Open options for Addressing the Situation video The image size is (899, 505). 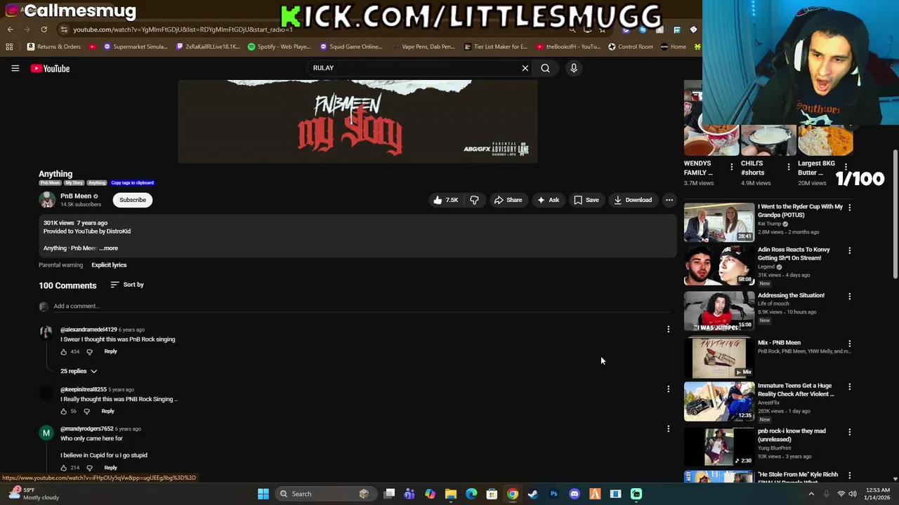point(849,297)
